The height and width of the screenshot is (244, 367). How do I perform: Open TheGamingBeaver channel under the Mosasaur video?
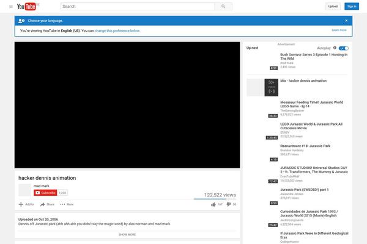[x=292, y=110]
